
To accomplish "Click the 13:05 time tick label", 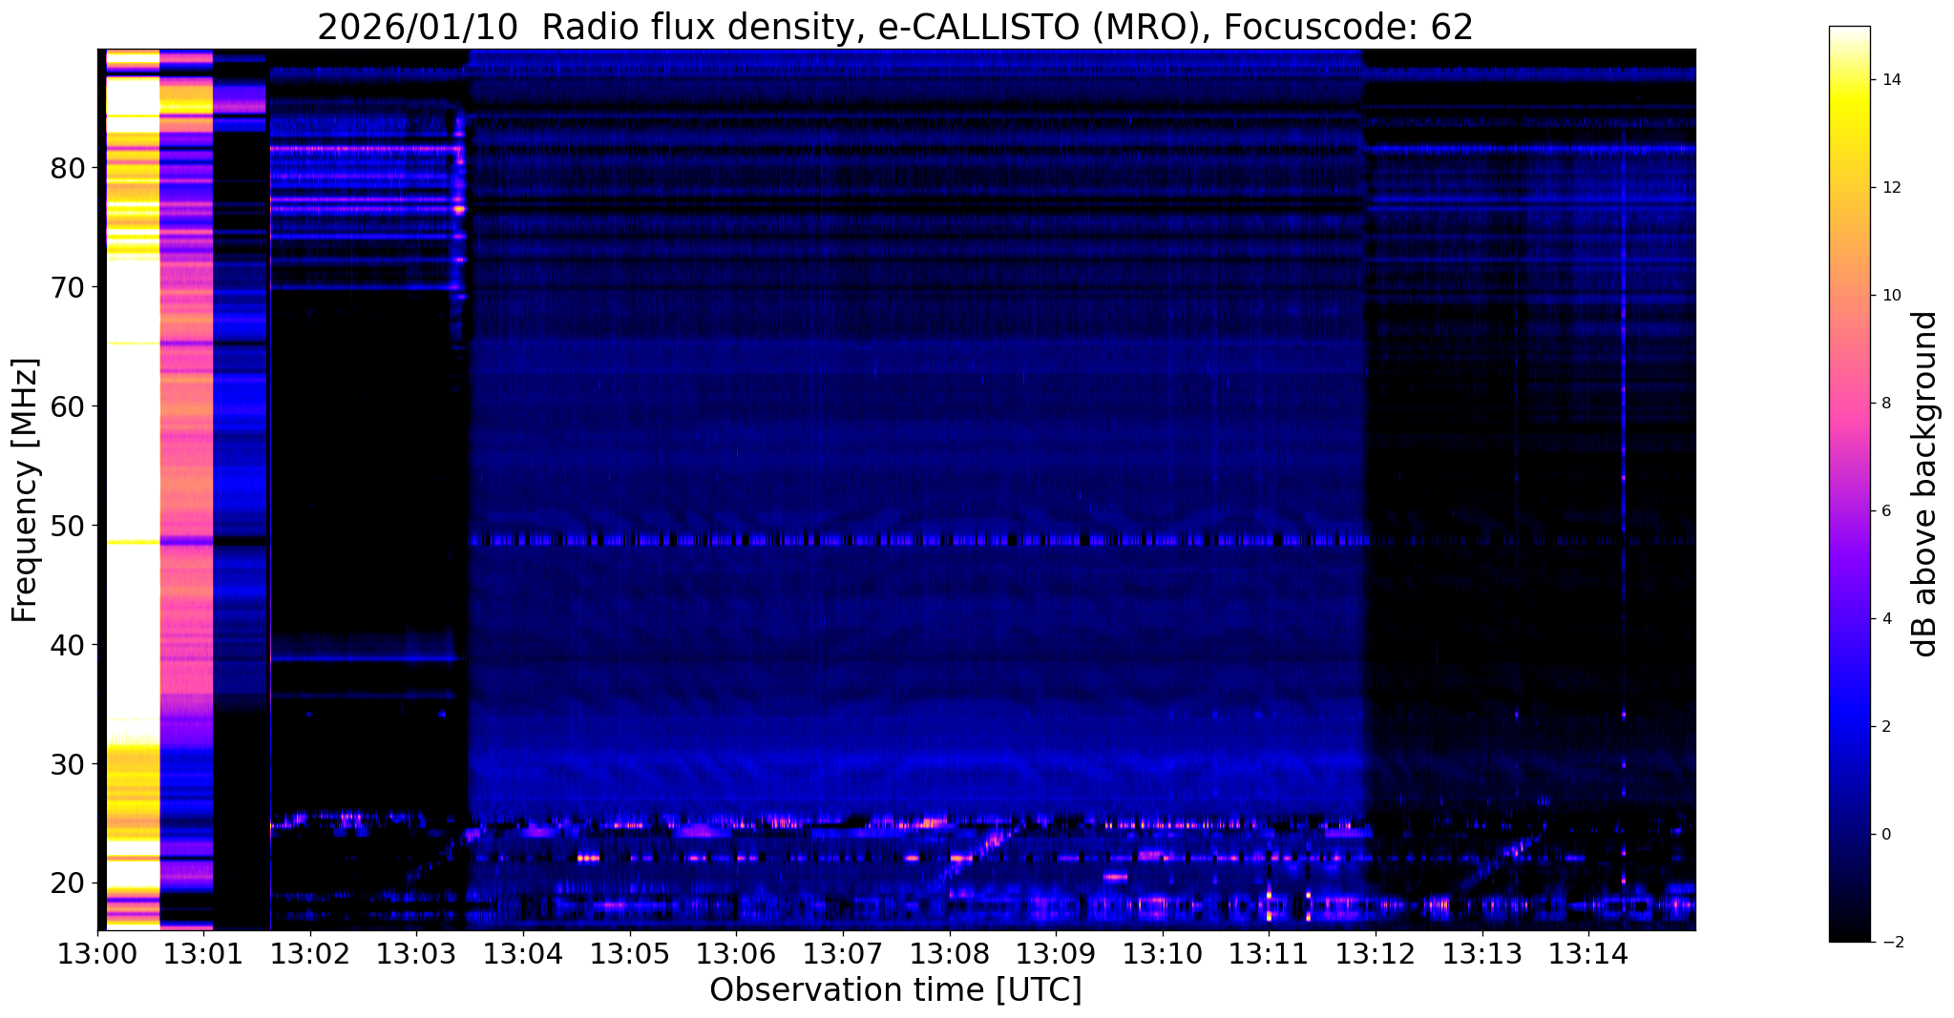I will coord(629,953).
